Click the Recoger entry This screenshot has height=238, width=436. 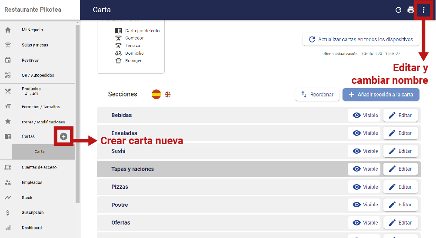(x=128, y=60)
